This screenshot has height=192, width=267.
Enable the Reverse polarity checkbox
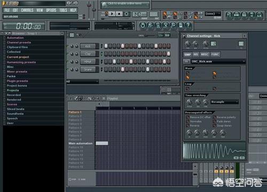[215, 117]
